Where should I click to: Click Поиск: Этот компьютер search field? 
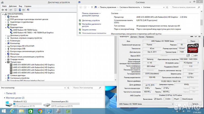[87, 88]
